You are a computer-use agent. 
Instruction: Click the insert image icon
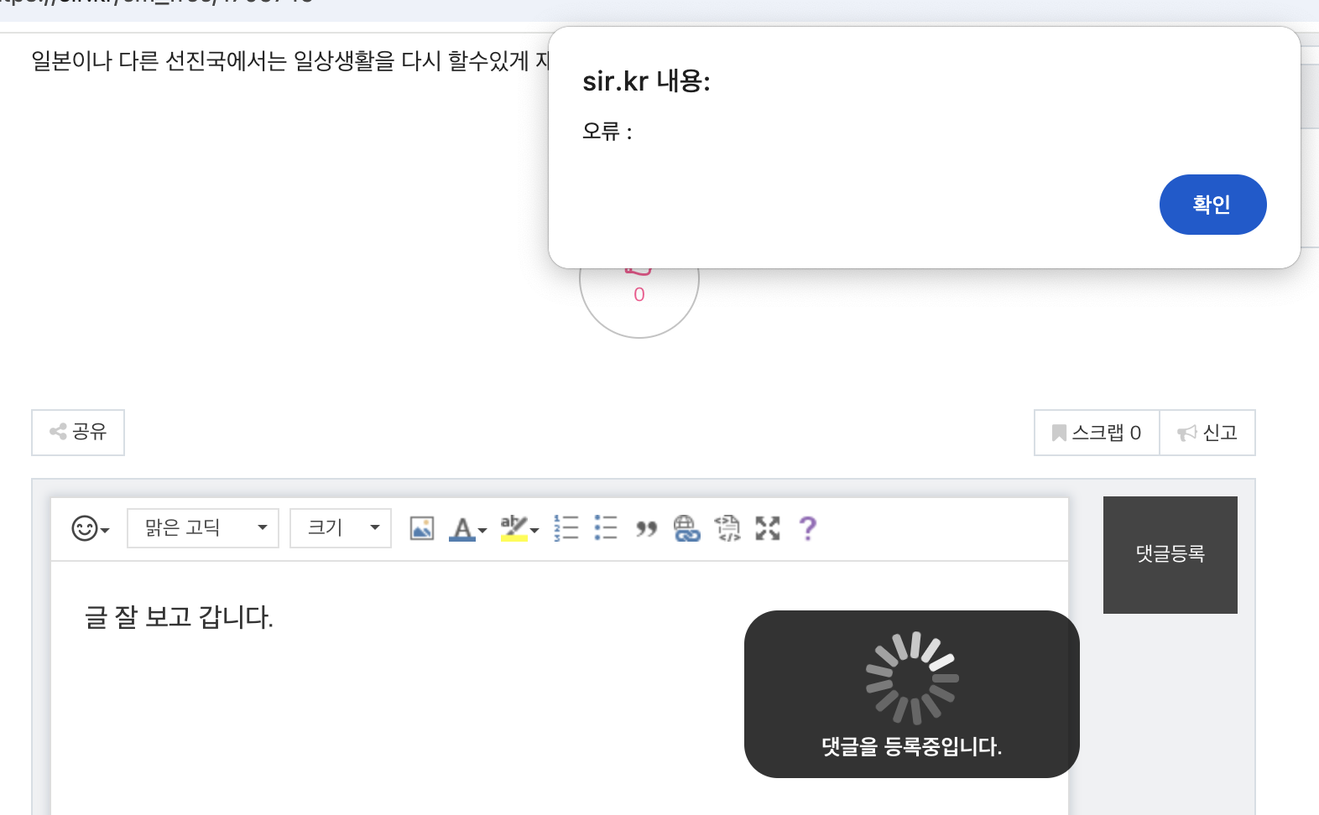421,528
